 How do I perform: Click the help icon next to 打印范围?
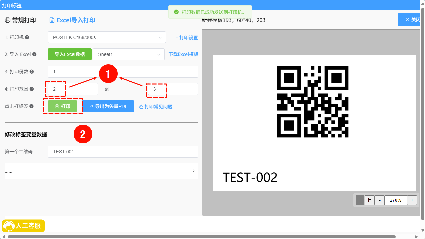tap(32, 89)
